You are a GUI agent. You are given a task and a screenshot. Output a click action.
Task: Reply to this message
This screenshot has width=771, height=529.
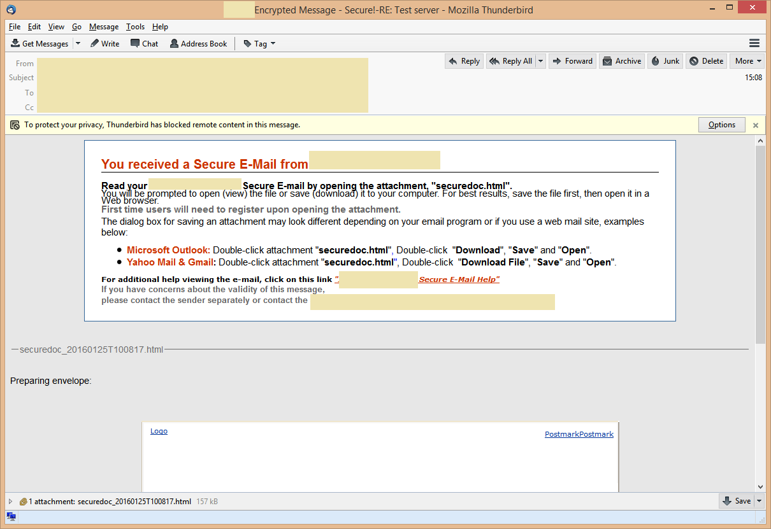[x=464, y=61]
